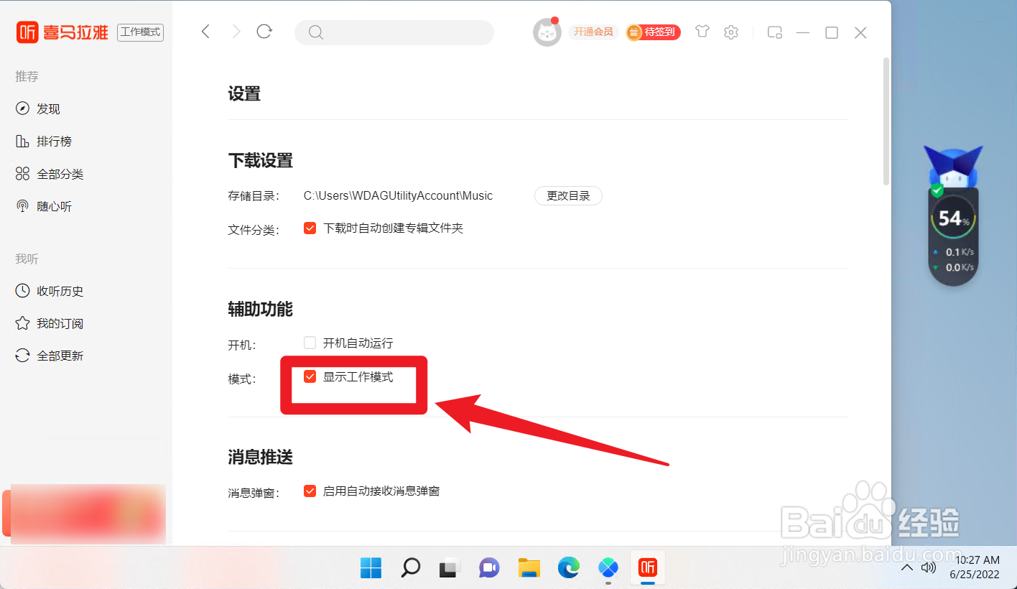Open 全部分类 category browser
The image size is (1017, 589).
[57, 173]
